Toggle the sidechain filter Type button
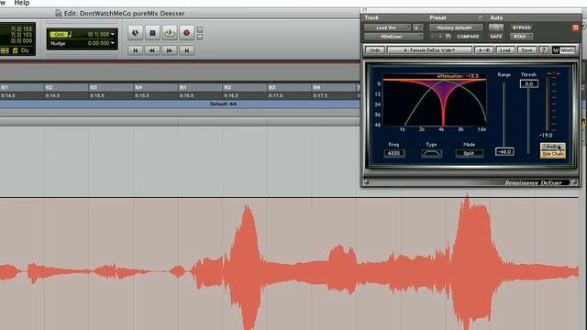This screenshot has width=587, height=330. tap(431, 153)
